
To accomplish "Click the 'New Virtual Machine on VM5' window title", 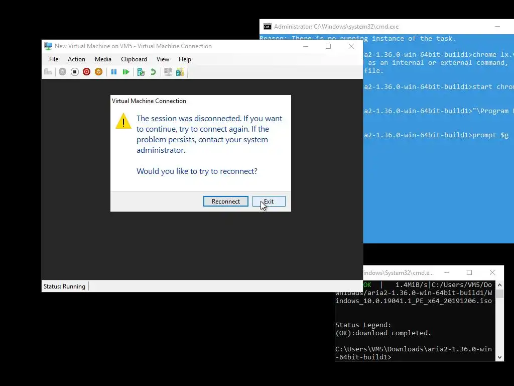I will tap(133, 46).
